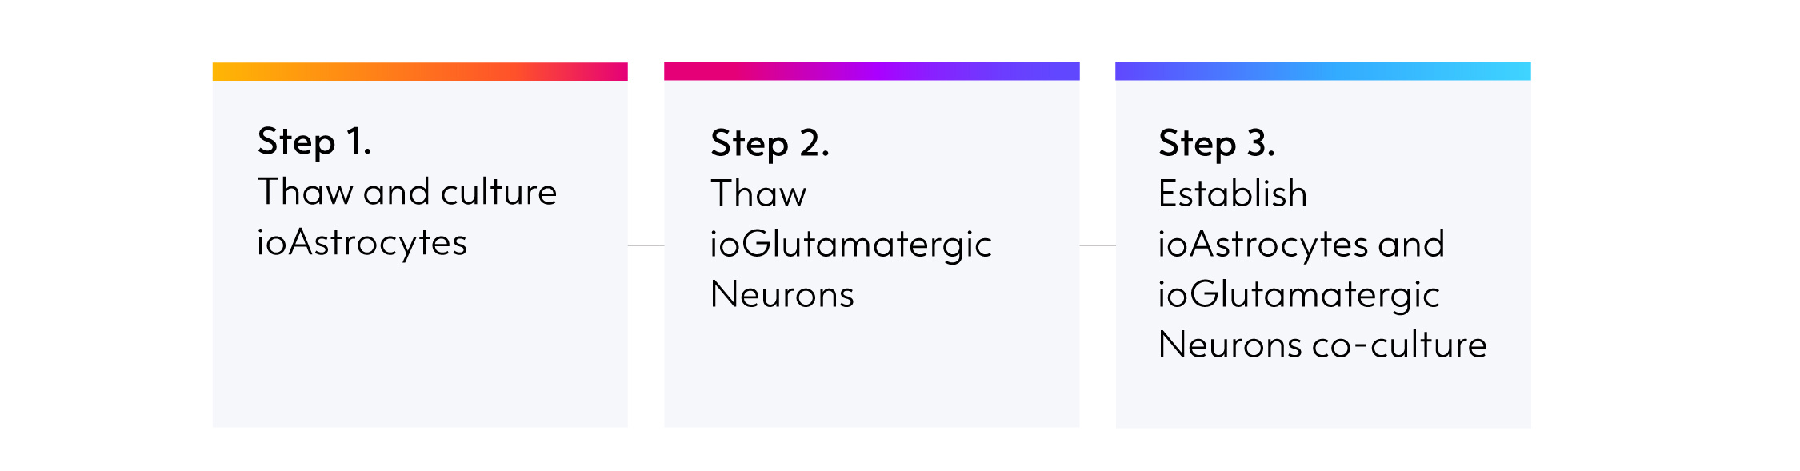Click 'ioGlutamatergic' text in Step 3 card
The width and height of the screenshot is (1800, 471).
pos(1299,295)
